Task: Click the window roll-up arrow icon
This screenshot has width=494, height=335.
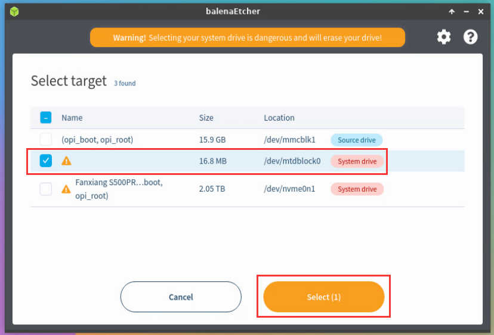Action: 453,11
